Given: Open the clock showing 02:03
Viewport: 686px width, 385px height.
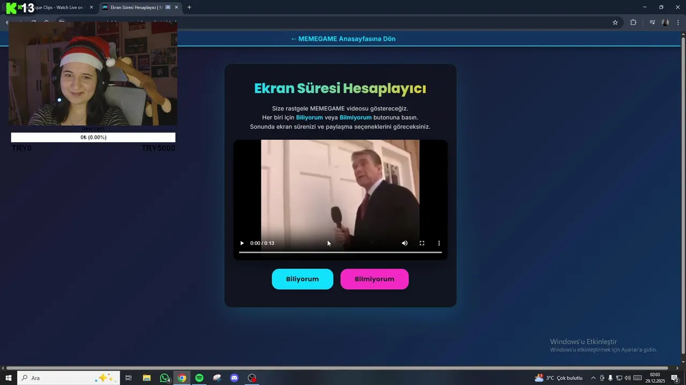Looking at the screenshot, I should [x=655, y=378].
